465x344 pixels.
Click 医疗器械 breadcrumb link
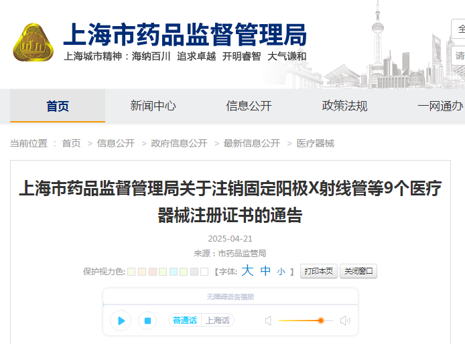tap(315, 143)
